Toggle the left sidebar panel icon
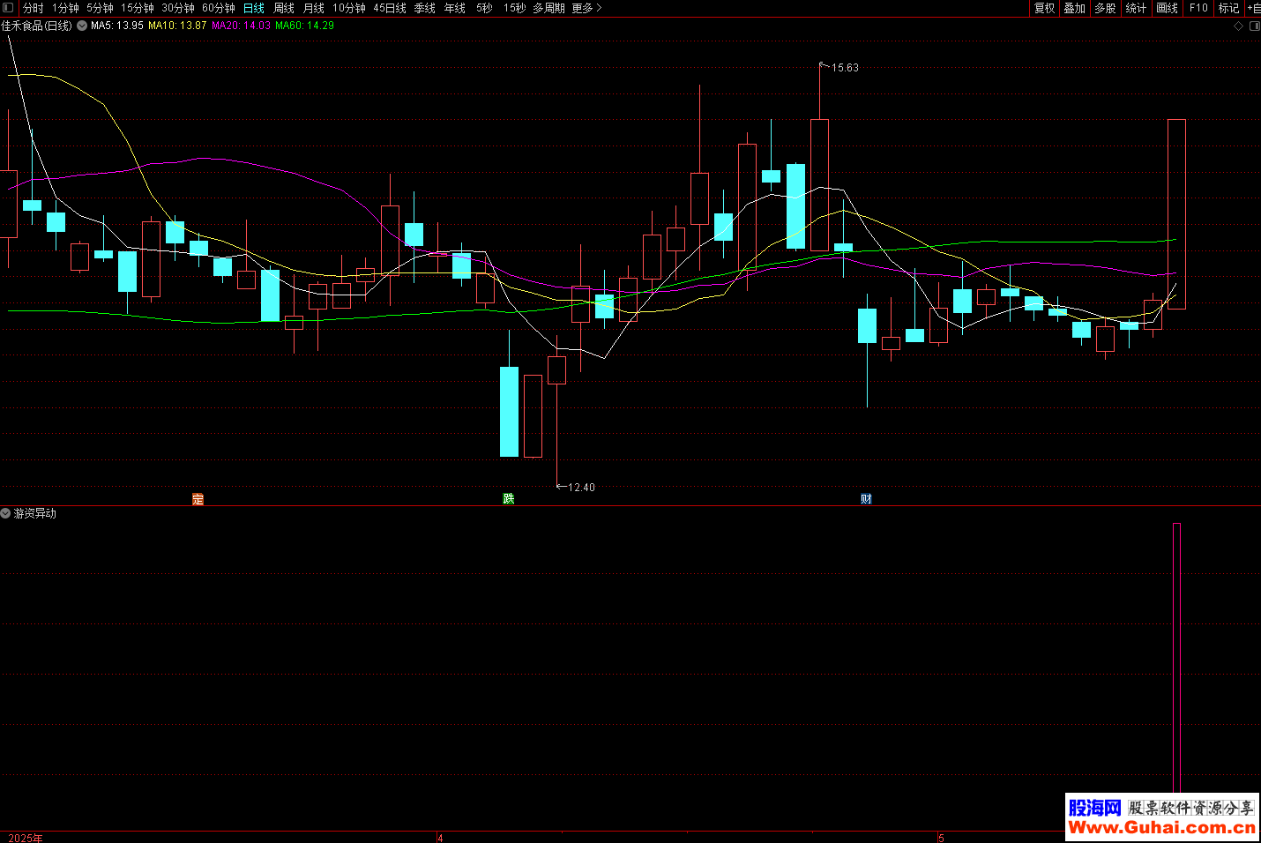Screen dimensions: 1261x843 pos(8,8)
